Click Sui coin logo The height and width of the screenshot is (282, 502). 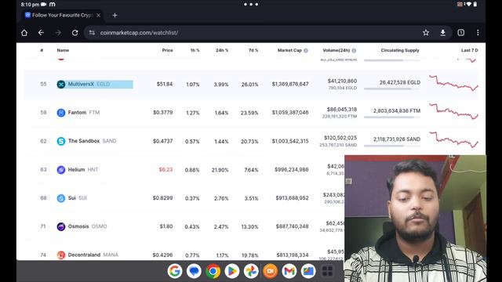[x=61, y=198]
